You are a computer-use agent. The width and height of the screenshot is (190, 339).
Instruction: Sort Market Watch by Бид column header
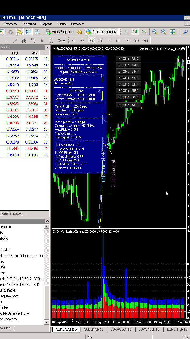click(10, 53)
